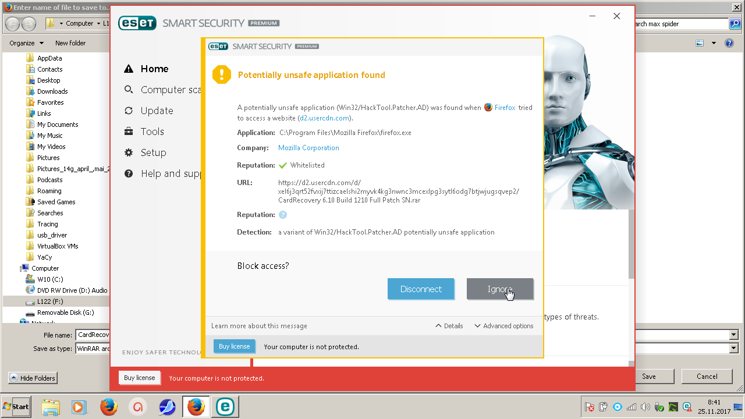Open Help and support in ESET sidebar
This screenshot has width=745, height=419.
click(x=171, y=173)
